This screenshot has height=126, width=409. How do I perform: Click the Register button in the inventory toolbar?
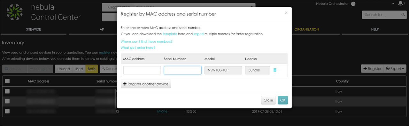[372, 69]
